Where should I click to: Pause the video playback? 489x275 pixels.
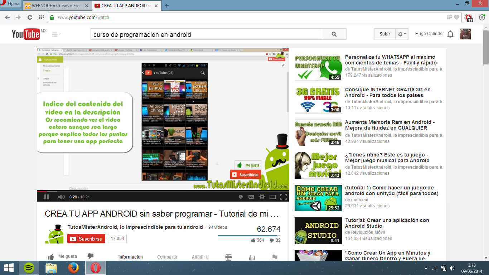[x=47, y=197]
